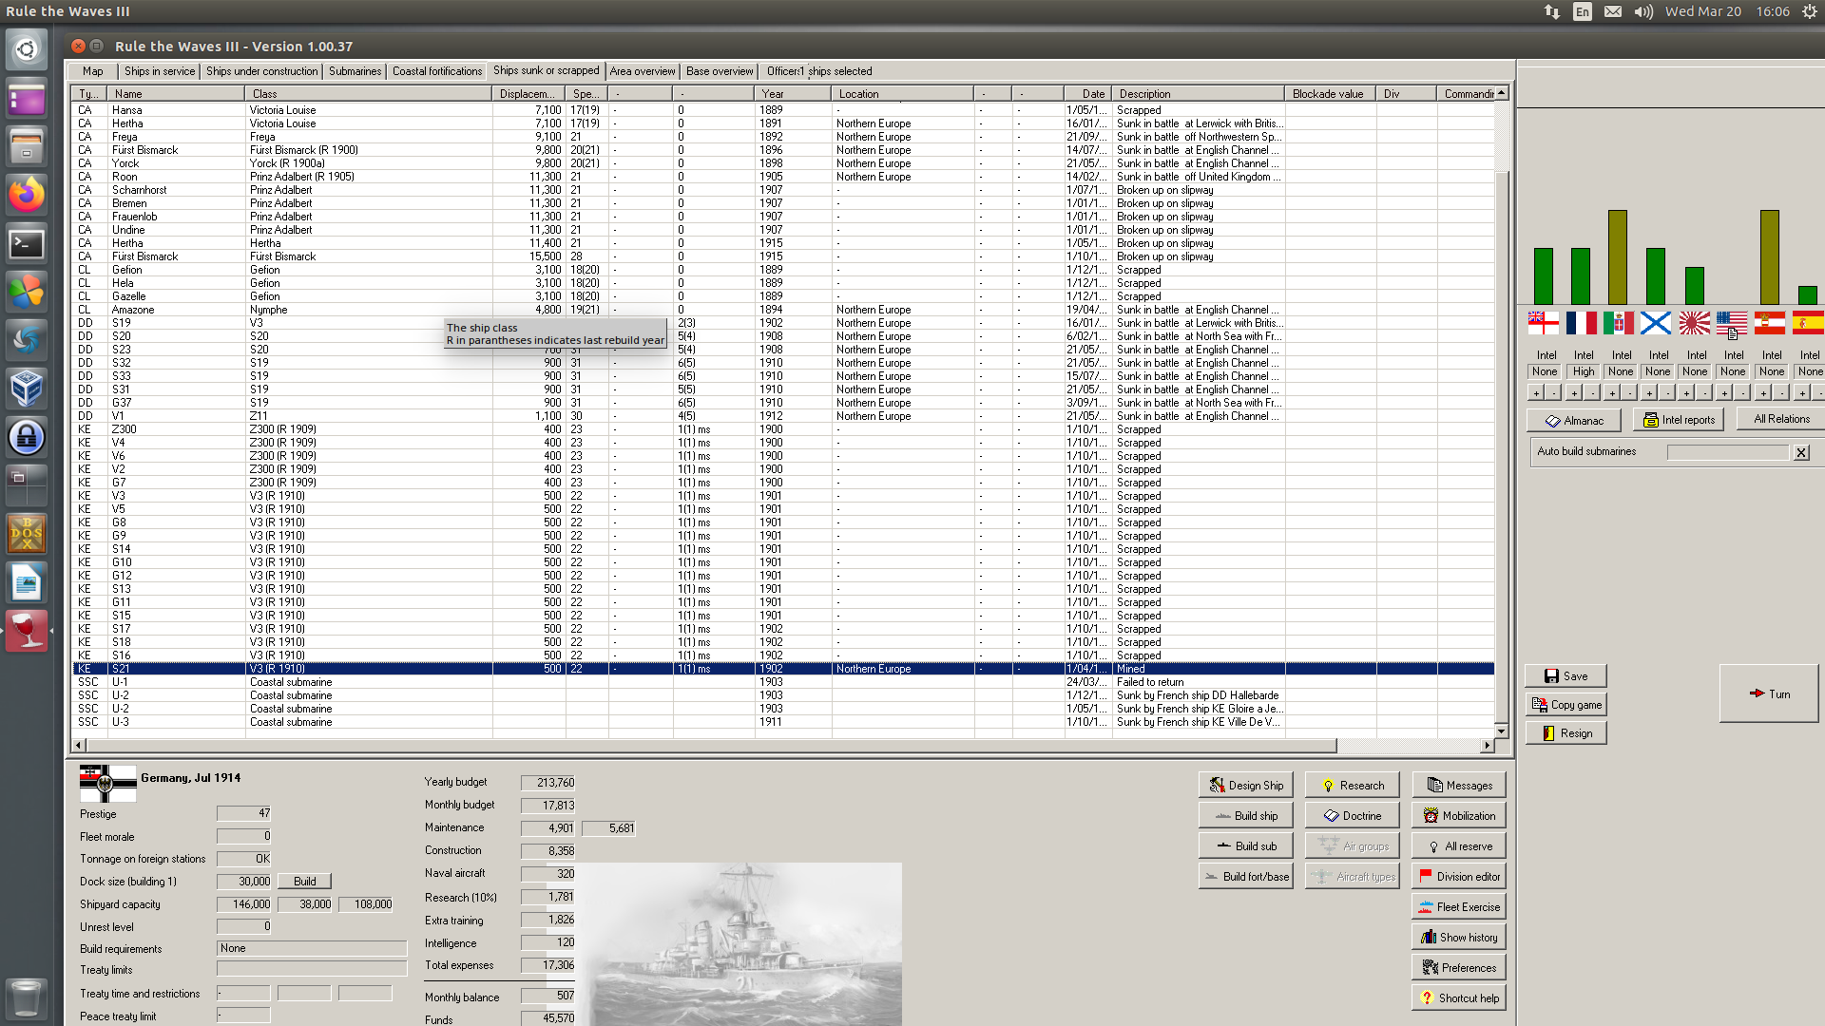
Task: Increase intel level for Britain
Action: [x=1536, y=392]
